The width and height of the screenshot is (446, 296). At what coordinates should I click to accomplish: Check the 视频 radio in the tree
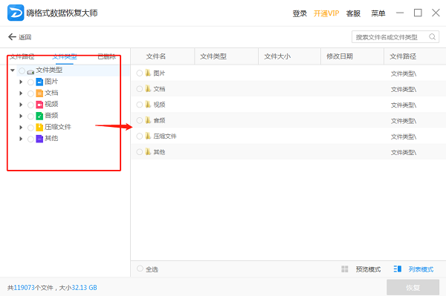(30, 105)
